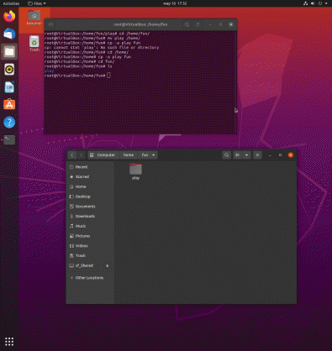Close the Terminal window
Screen dimensions: 332x351
pos(231,24)
